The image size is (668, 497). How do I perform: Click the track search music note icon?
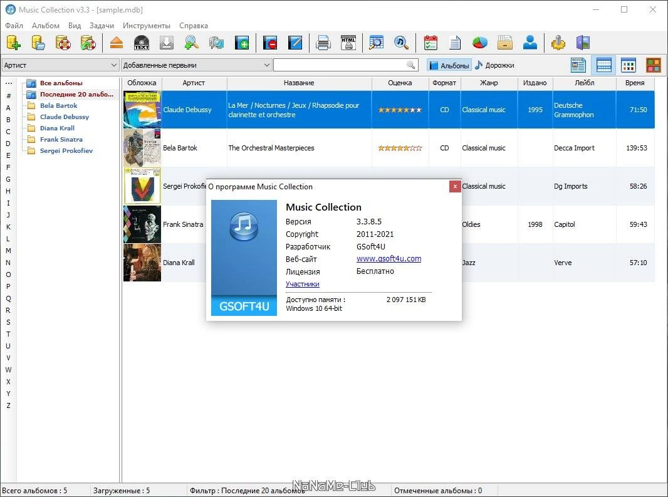pos(401,43)
